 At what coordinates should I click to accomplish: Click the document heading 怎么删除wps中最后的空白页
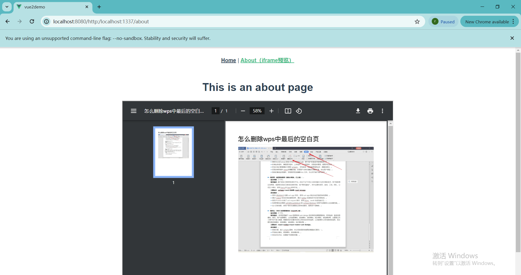278,139
